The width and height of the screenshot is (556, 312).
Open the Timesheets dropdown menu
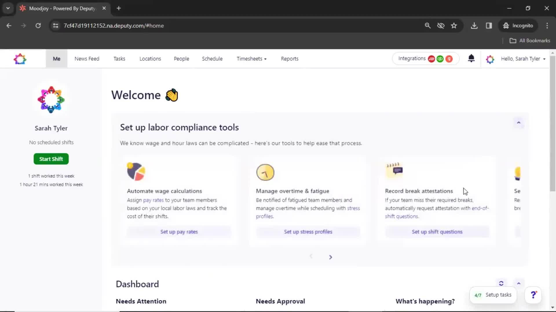point(251,59)
